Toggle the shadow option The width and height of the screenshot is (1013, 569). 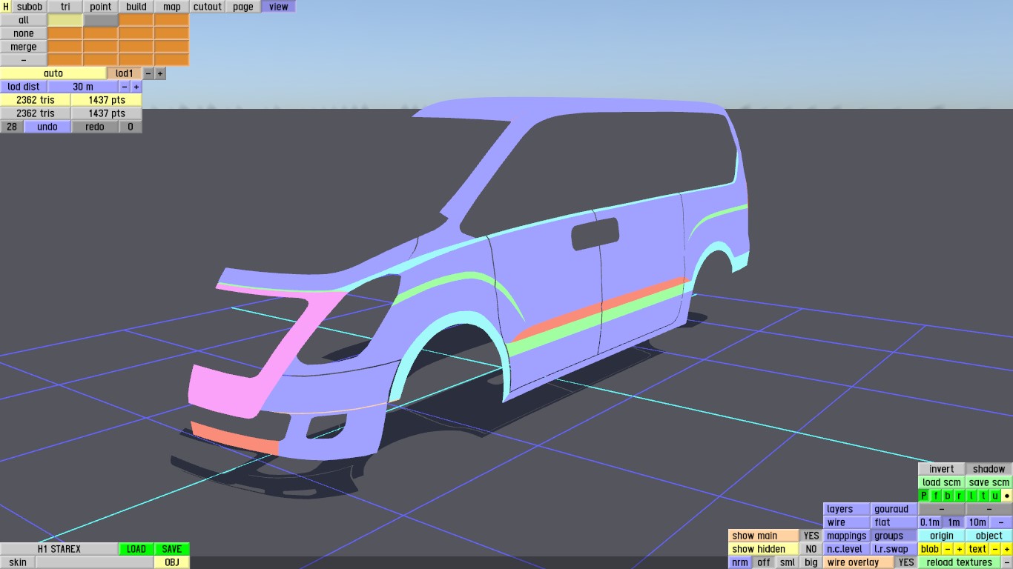989,469
